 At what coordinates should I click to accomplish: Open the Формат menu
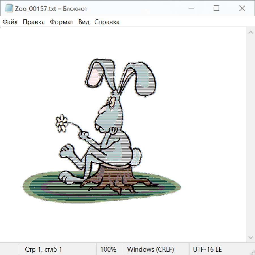point(61,22)
